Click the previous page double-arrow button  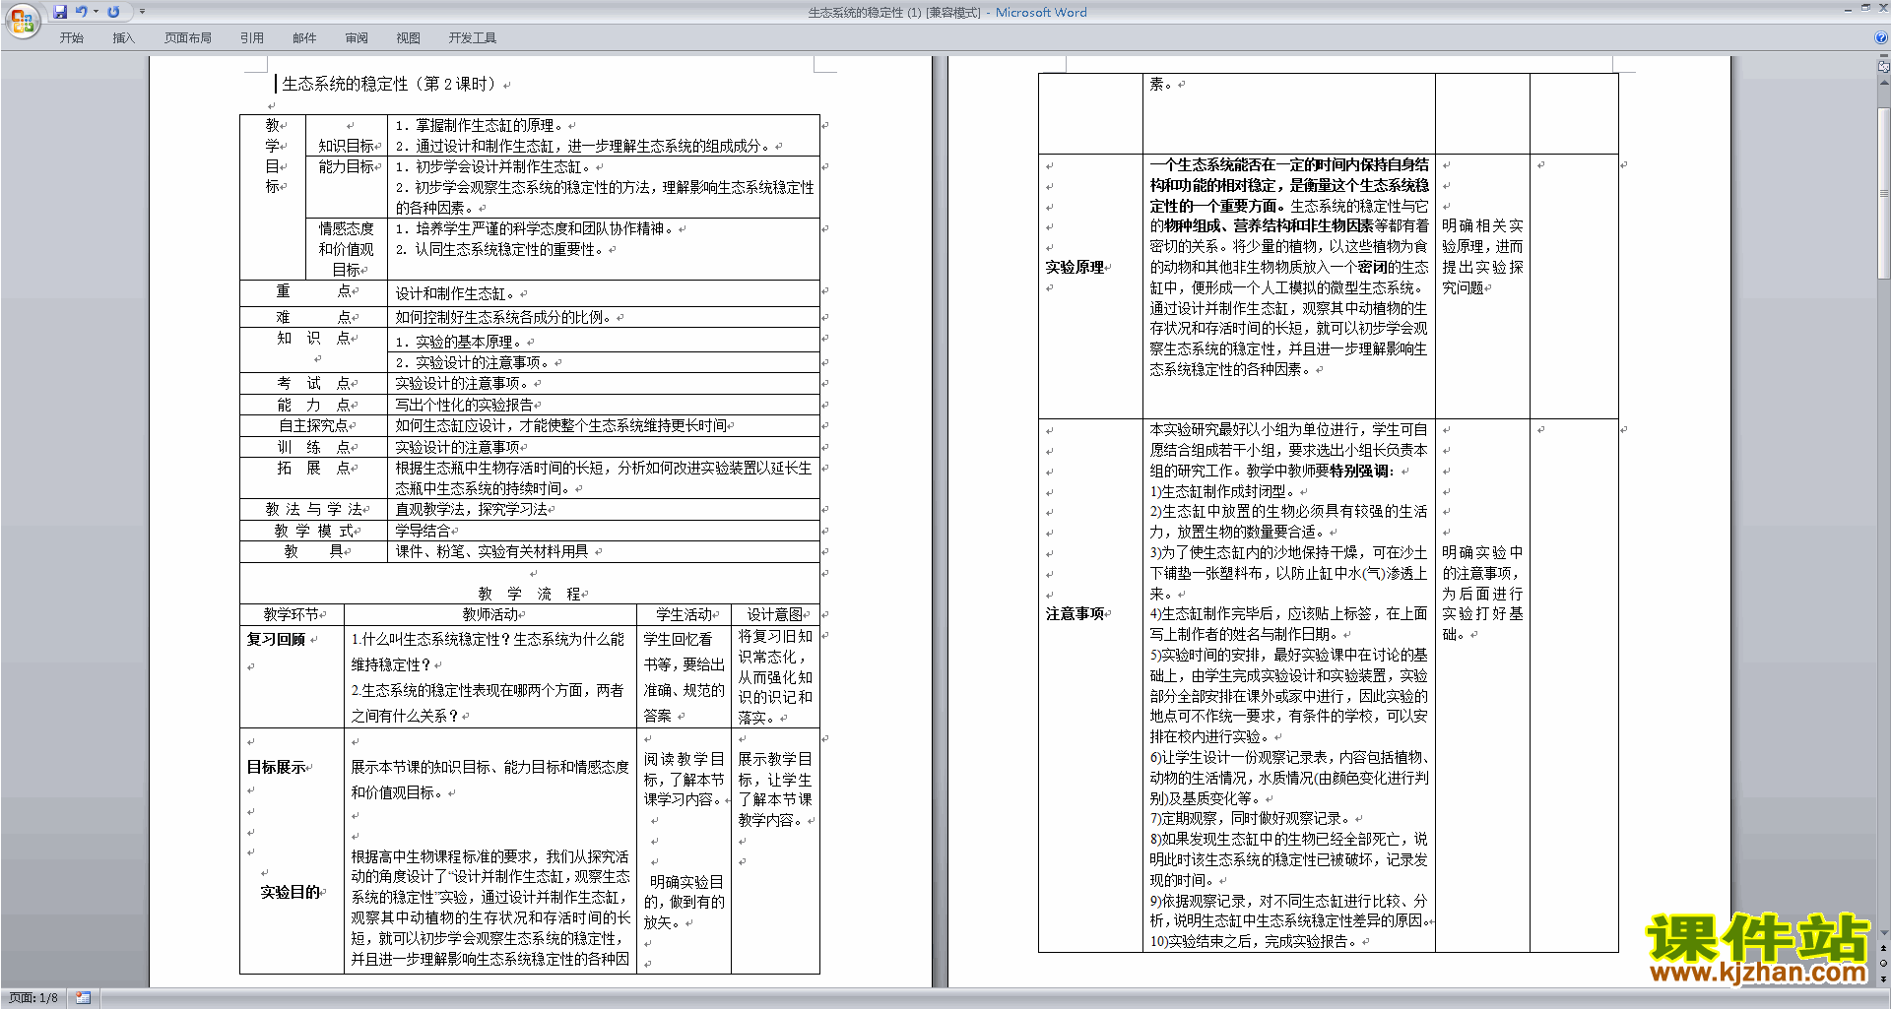(1884, 948)
